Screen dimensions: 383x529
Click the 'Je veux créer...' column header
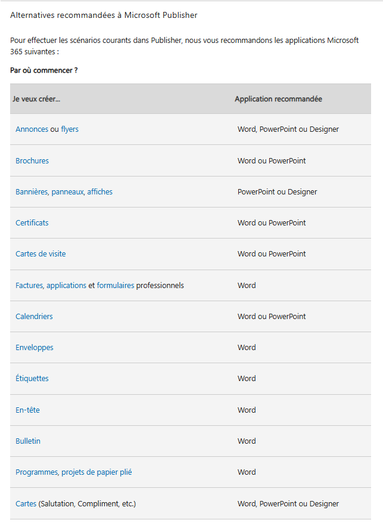coord(36,99)
